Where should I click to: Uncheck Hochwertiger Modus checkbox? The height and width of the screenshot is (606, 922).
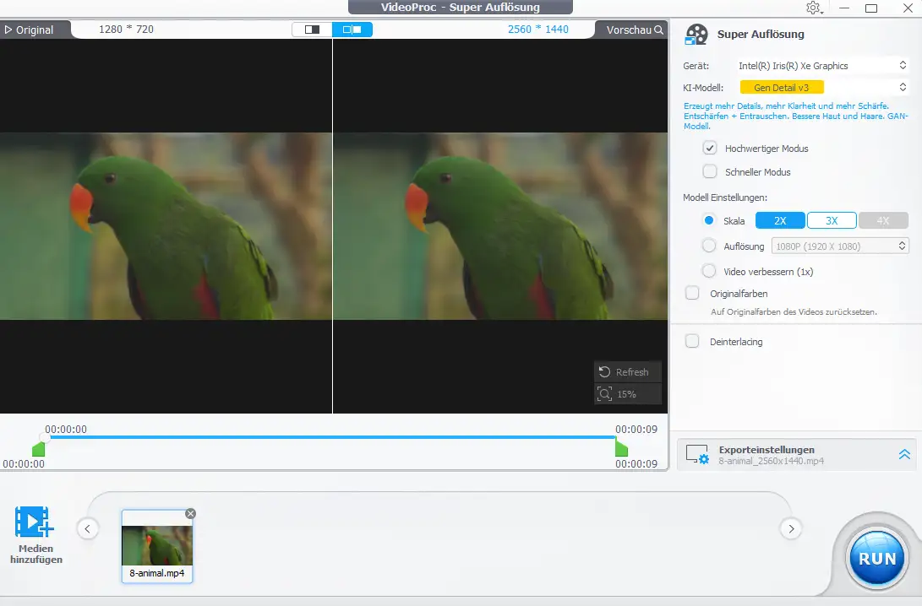tap(710, 148)
